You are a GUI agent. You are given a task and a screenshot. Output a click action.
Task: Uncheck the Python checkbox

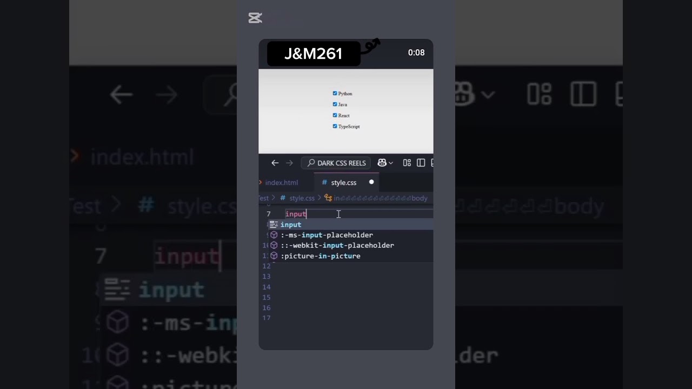[x=335, y=93]
